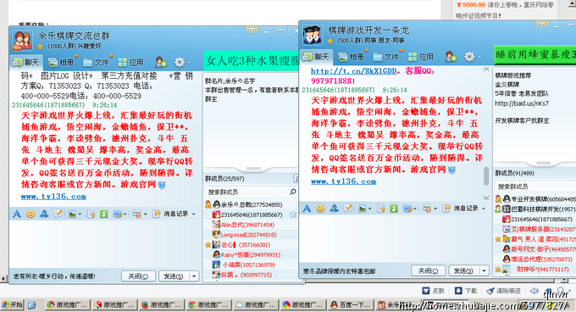Open www.ty136.com link in 棋牌游戏开发一条龙 chat
Screen dimensions: 576x312
coord(343,181)
